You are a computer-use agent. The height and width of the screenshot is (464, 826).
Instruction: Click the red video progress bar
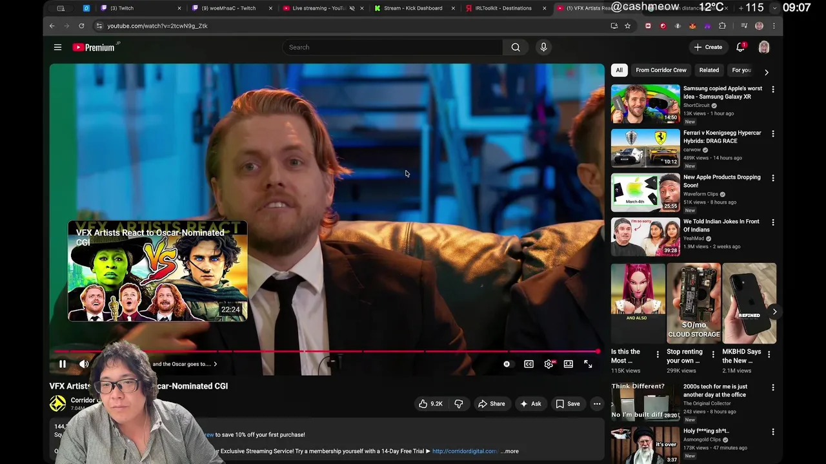tap(327, 351)
